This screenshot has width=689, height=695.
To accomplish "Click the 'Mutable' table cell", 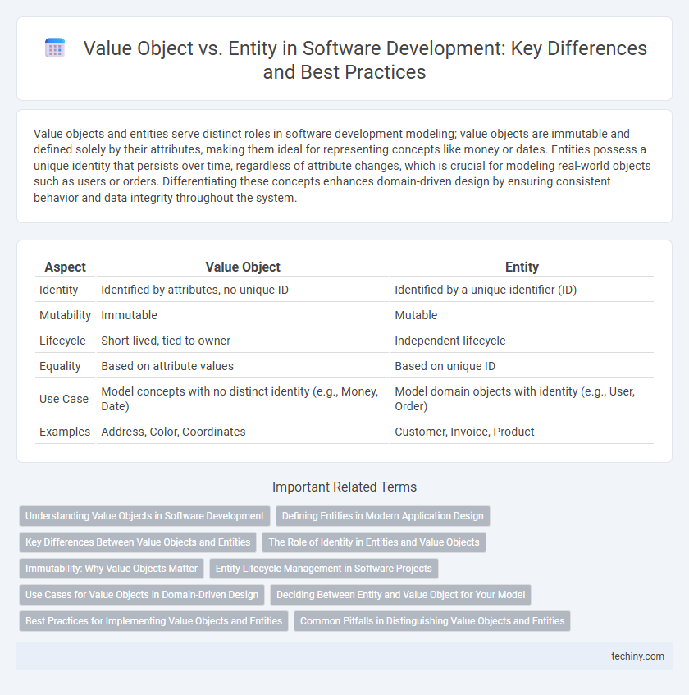I will [x=522, y=315].
